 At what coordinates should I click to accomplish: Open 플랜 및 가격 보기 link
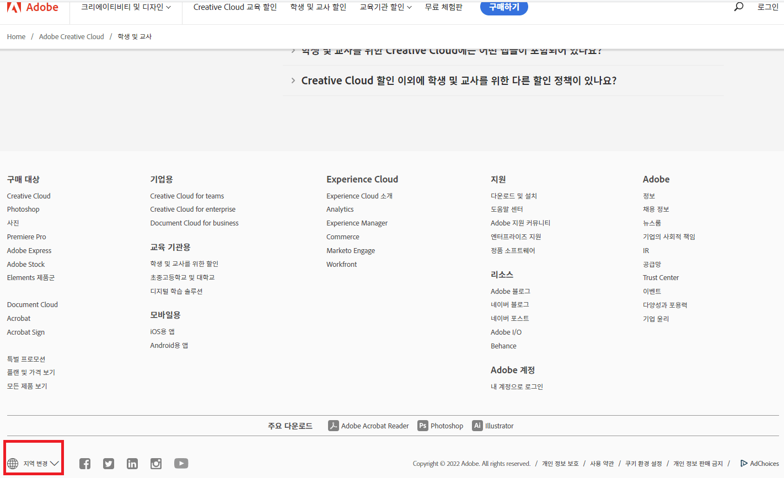point(31,373)
